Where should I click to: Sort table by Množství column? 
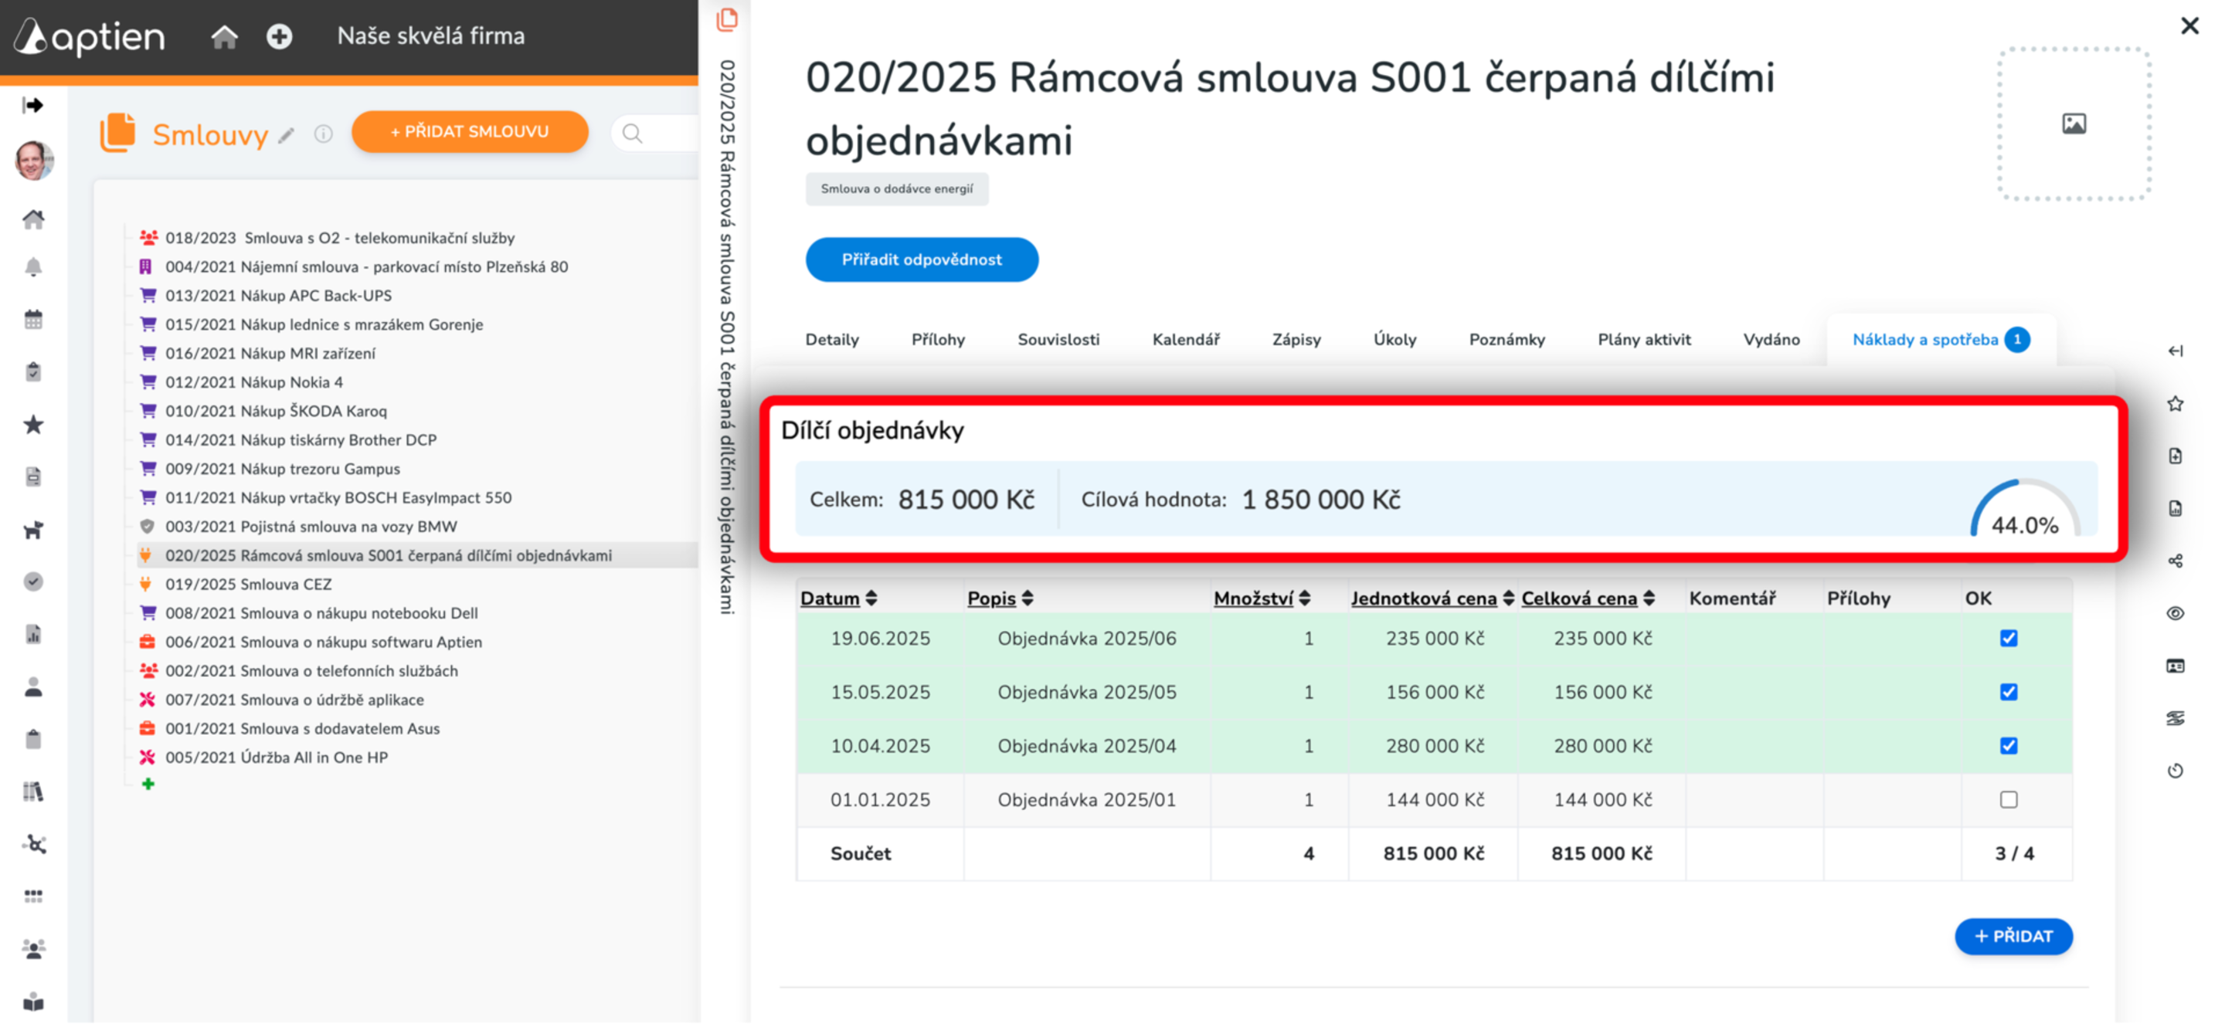(1261, 598)
